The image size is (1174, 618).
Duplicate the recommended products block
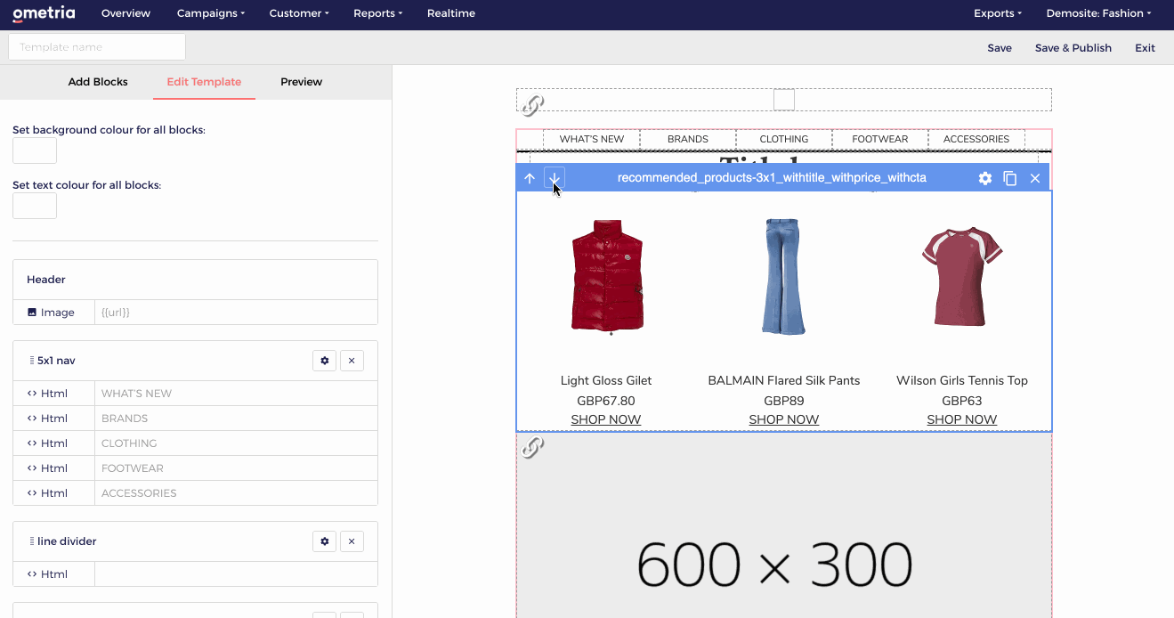point(1010,178)
